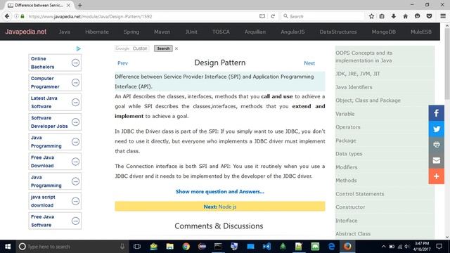This screenshot has height=253, width=450.
Task: Open the MongoDB menu item
Action: click(384, 32)
